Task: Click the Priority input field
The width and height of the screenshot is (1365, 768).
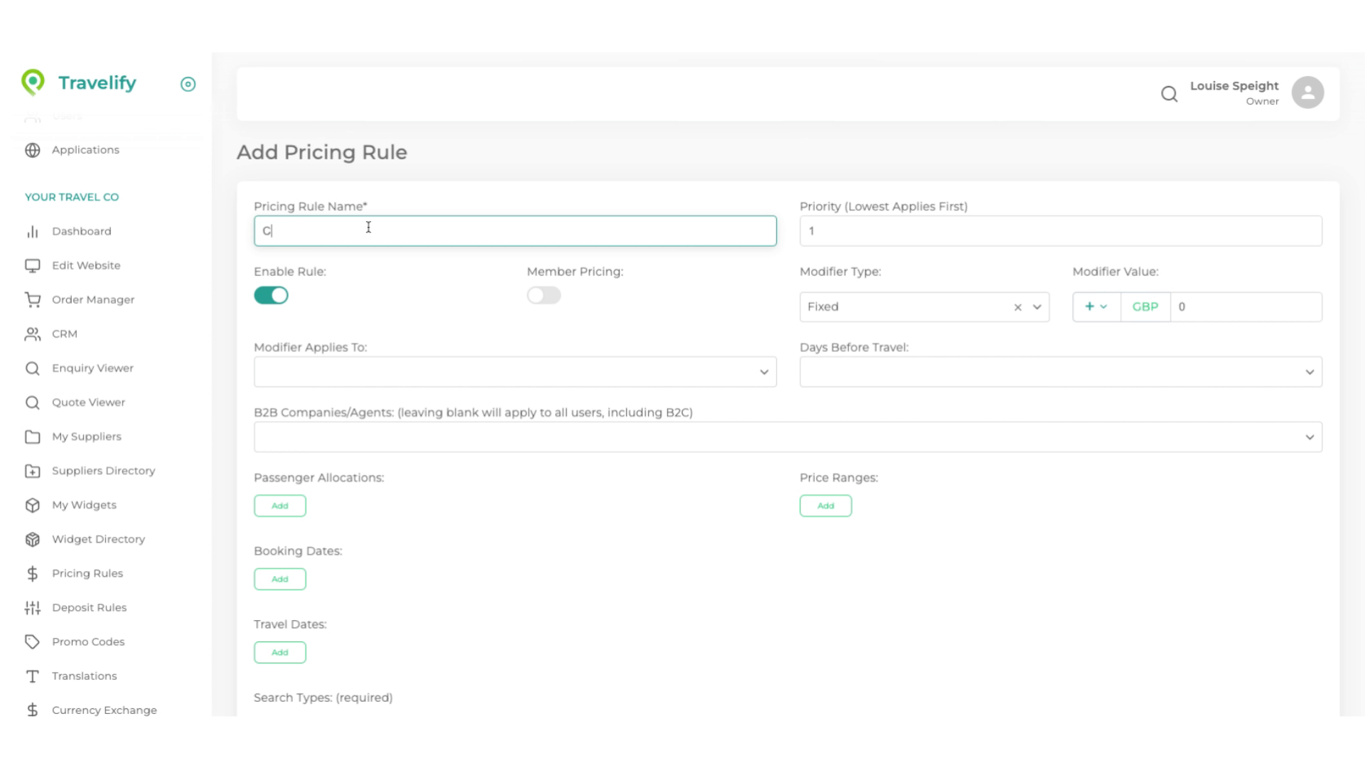Action: (1060, 231)
